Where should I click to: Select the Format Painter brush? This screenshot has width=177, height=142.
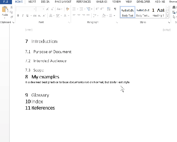[x=11, y=17]
